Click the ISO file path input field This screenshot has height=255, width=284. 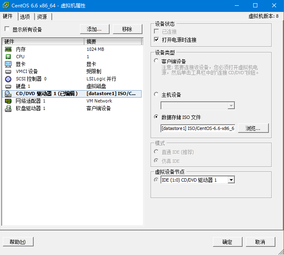pyautogui.click(x=198, y=128)
